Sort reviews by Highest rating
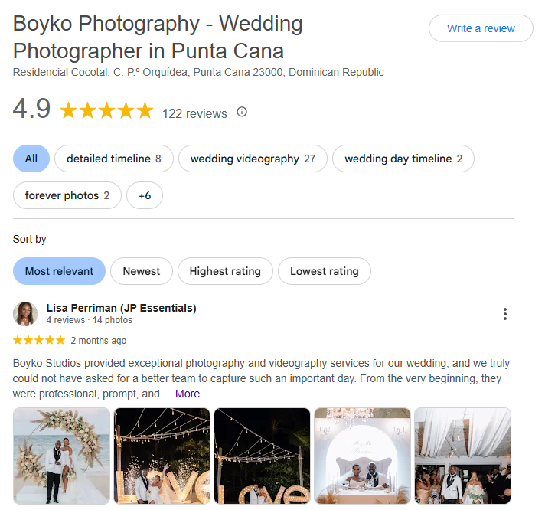 coord(225,271)
